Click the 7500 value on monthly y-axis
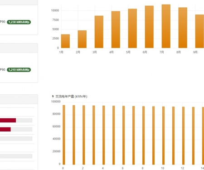The image size is (204, 170). 56,20
